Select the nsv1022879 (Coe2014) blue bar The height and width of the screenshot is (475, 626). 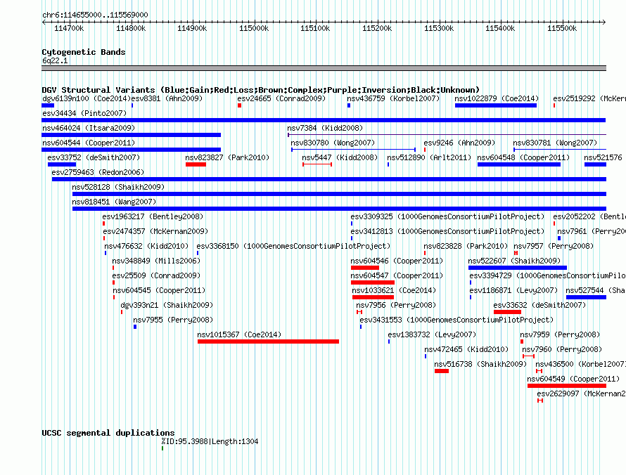click(496, 105)
